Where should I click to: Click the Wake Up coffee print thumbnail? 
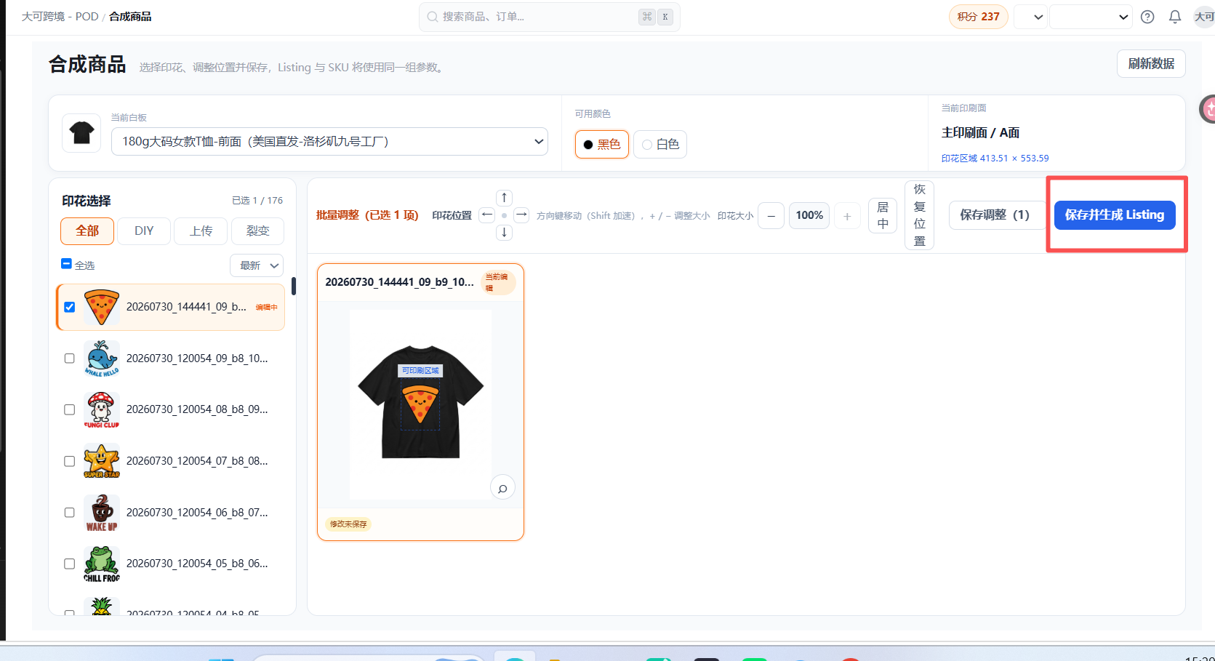(102, 513)
